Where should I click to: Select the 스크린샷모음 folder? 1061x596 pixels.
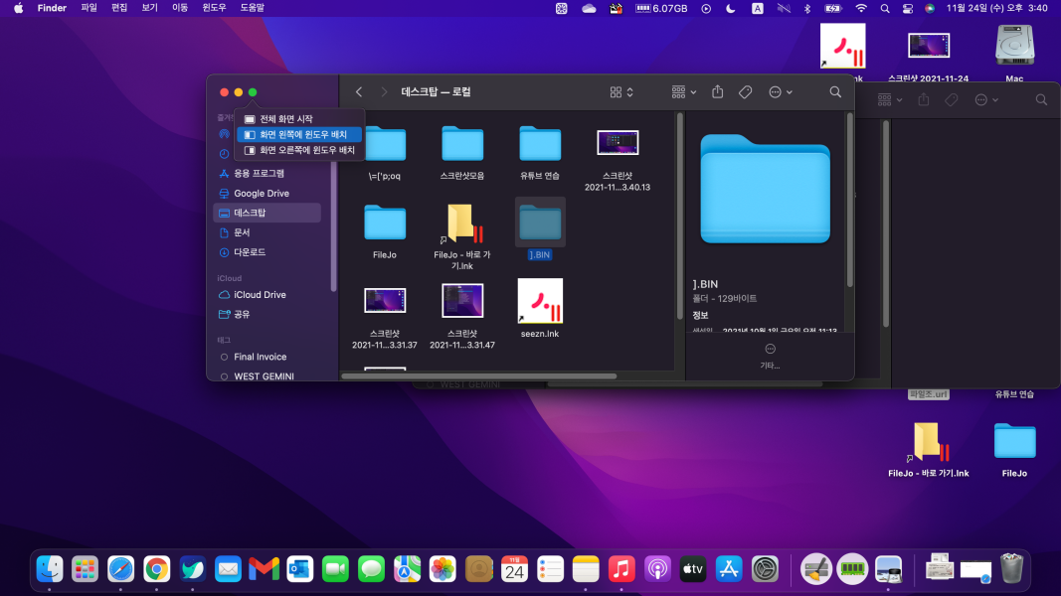[x=462, y=144]
